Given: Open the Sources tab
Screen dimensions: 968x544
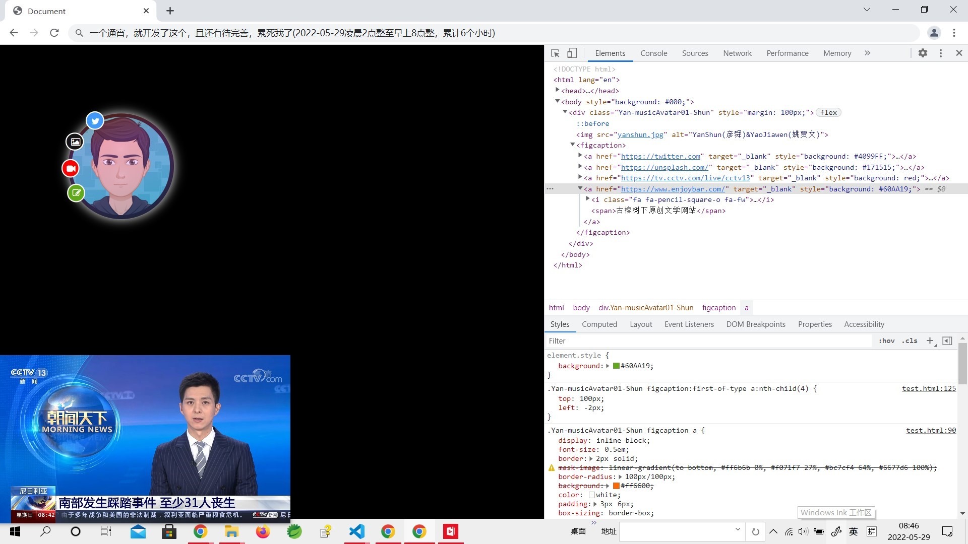Looking at the screenshot, I should [x=695, y=53].
